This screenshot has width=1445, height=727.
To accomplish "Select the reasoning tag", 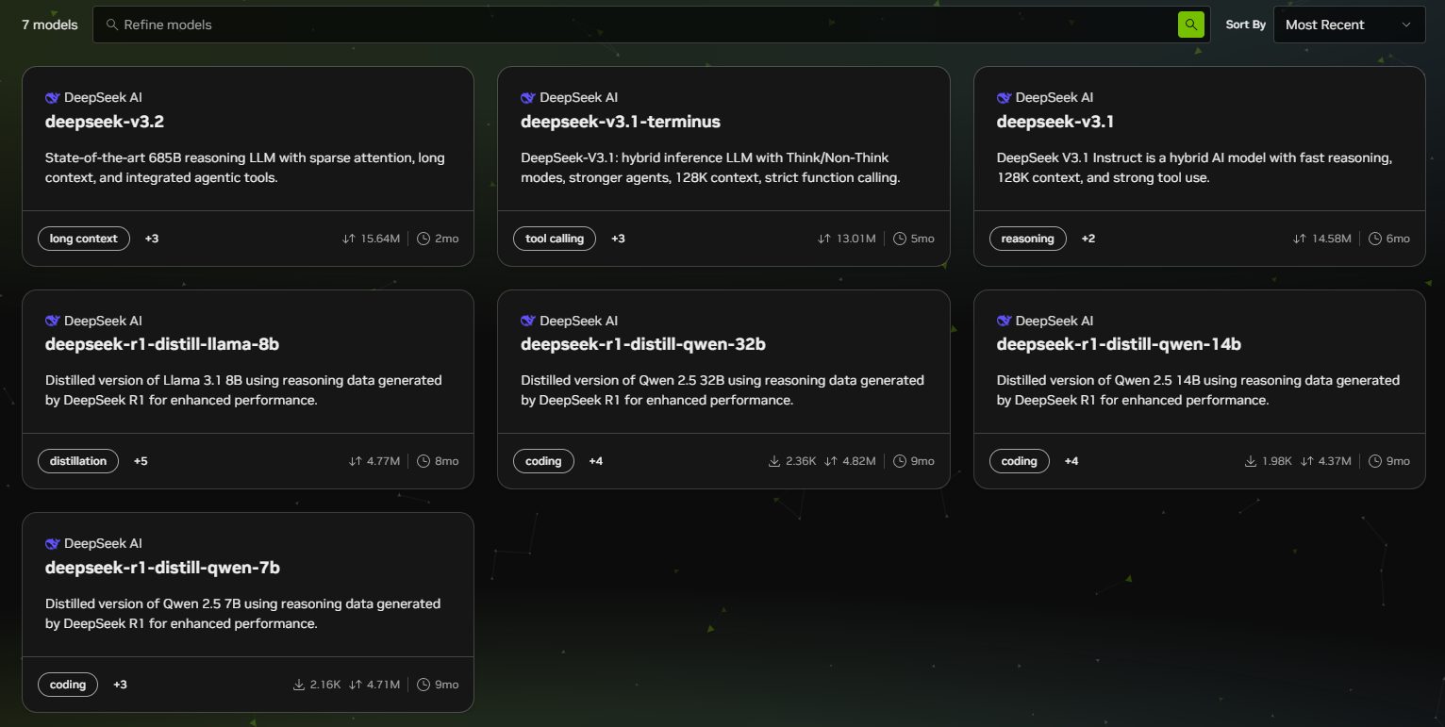I will tap(1028, 239).
